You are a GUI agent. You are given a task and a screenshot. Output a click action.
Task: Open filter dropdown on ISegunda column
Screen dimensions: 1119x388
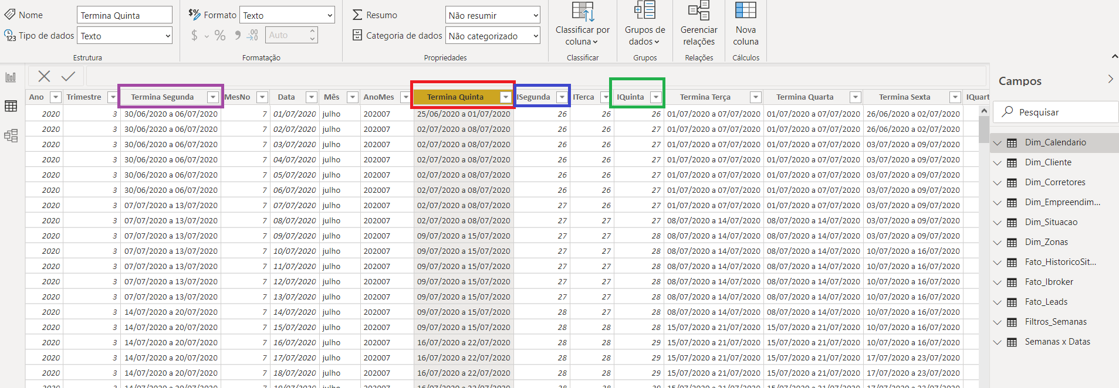[562, 97]
